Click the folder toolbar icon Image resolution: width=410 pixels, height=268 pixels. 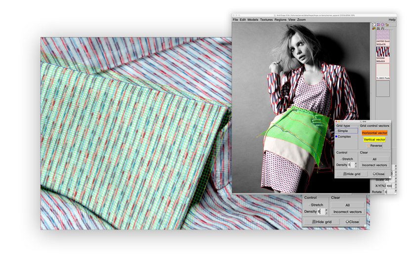click(x=387, y=25)
